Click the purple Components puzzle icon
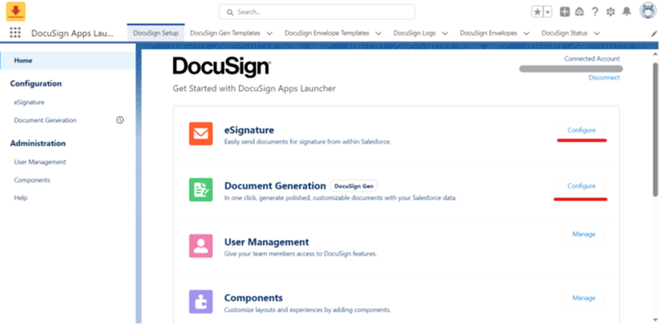Image resolution: width=659 pixels, height=324 pixels. pos(201,301)
